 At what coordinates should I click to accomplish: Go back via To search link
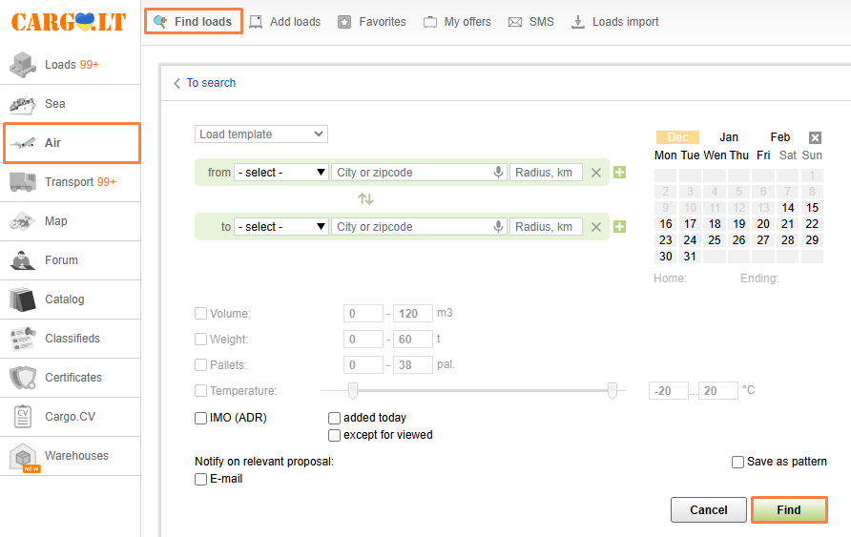pos(204,83)
